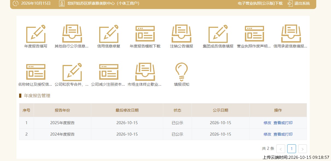Open the 市场主体终止歇业 icon
Image resolution: width=331 pixels, height=161 pixels.
click(x=145, y=72)
